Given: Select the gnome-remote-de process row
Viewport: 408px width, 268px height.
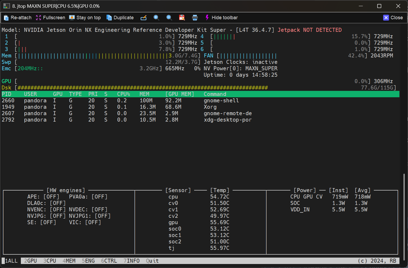Looking at the screenshot, I should click(201, 113).
